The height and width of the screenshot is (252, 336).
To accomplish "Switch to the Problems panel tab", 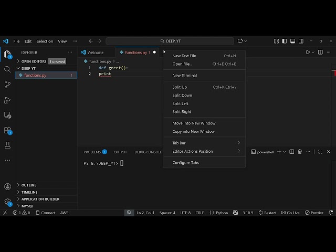I will tap(95, 152).
